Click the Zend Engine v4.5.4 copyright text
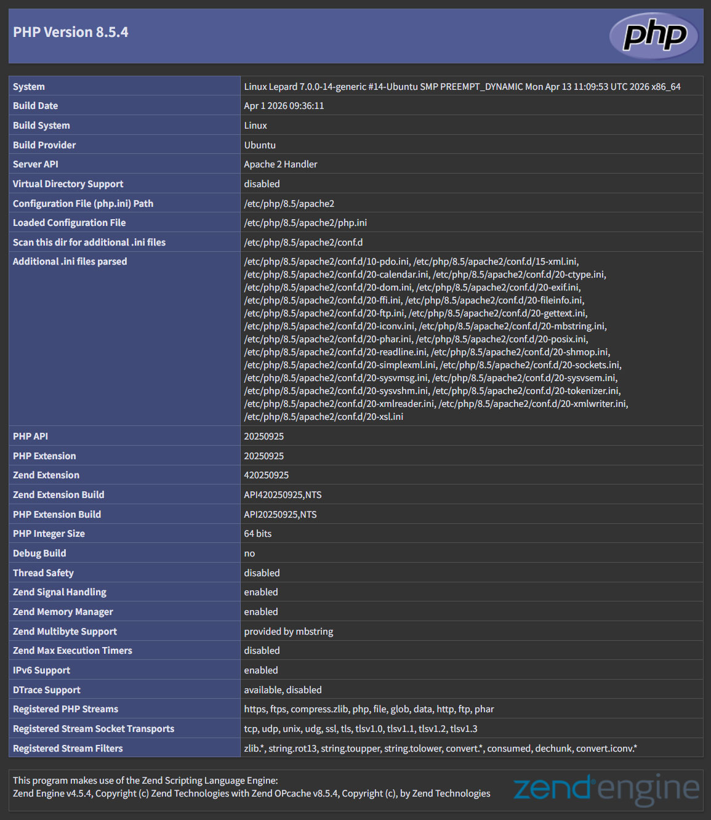The image size is (711, 820). 252,794
